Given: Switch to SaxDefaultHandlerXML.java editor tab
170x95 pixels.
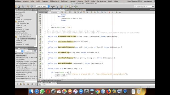Looking at the screenshot, I should coord(75,10).
